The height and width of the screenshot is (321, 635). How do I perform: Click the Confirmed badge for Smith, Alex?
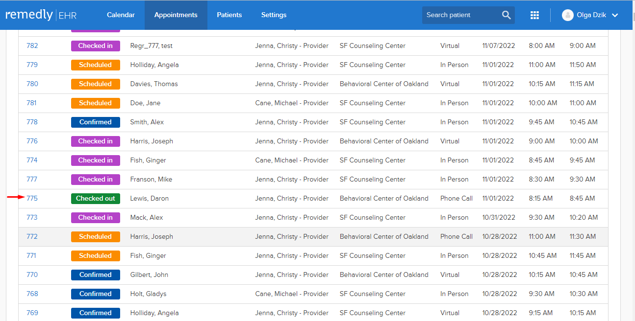coord(96,122)
